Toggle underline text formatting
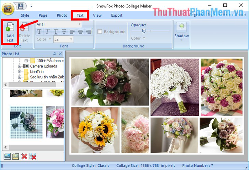 pos(56,32)
